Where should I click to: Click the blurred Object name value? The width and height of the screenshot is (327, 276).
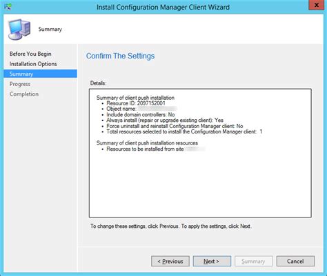[x=157, y=109]
